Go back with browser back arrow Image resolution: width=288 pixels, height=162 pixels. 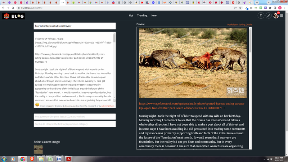[3, 8]
